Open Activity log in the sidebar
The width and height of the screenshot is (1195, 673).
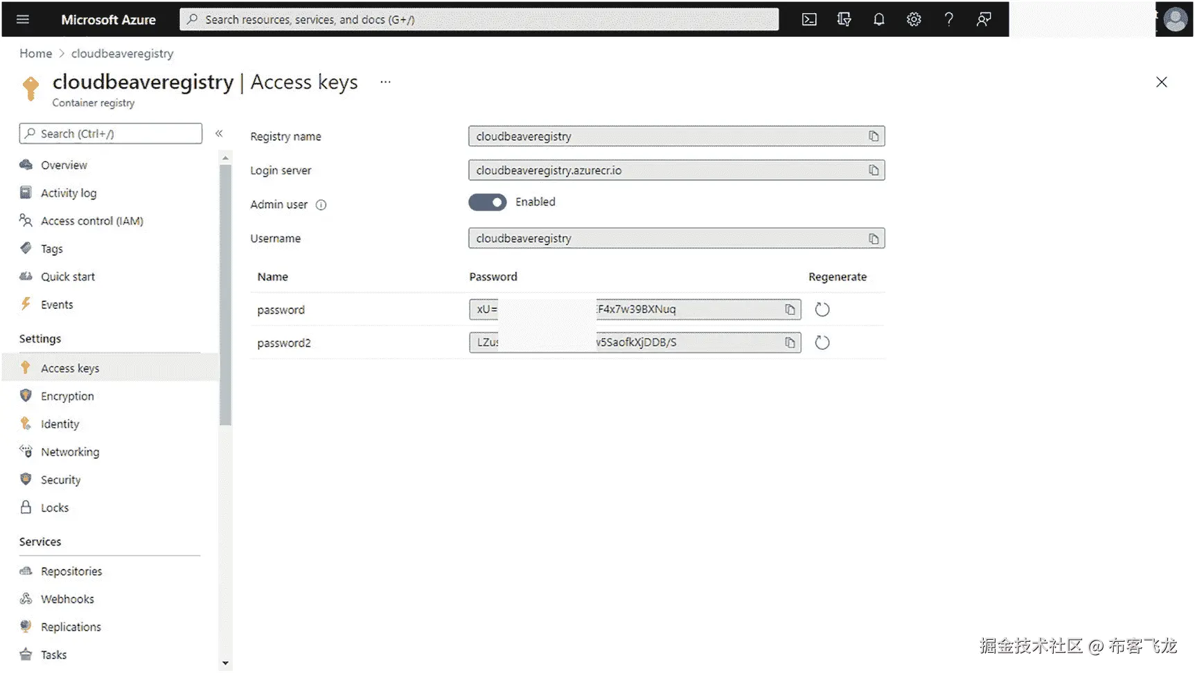[69, 193]
